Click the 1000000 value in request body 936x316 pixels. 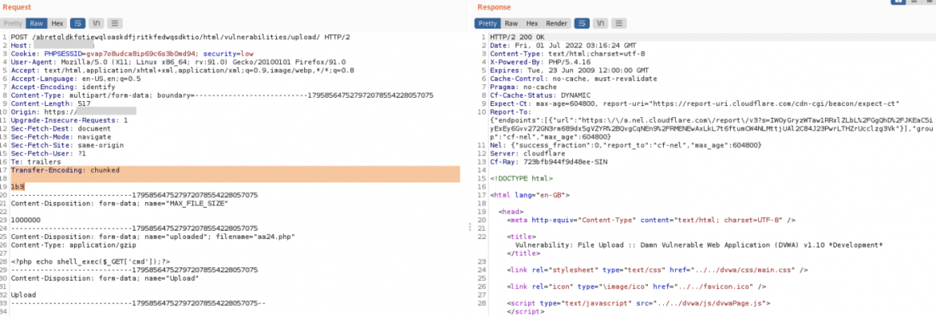[x=26, y=220]
